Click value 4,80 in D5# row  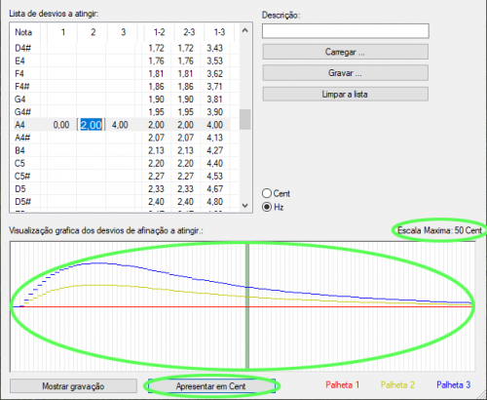point(215,202)
